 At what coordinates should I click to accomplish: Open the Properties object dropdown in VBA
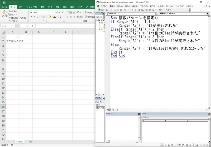pyautogui.click(x=103, y=102)
